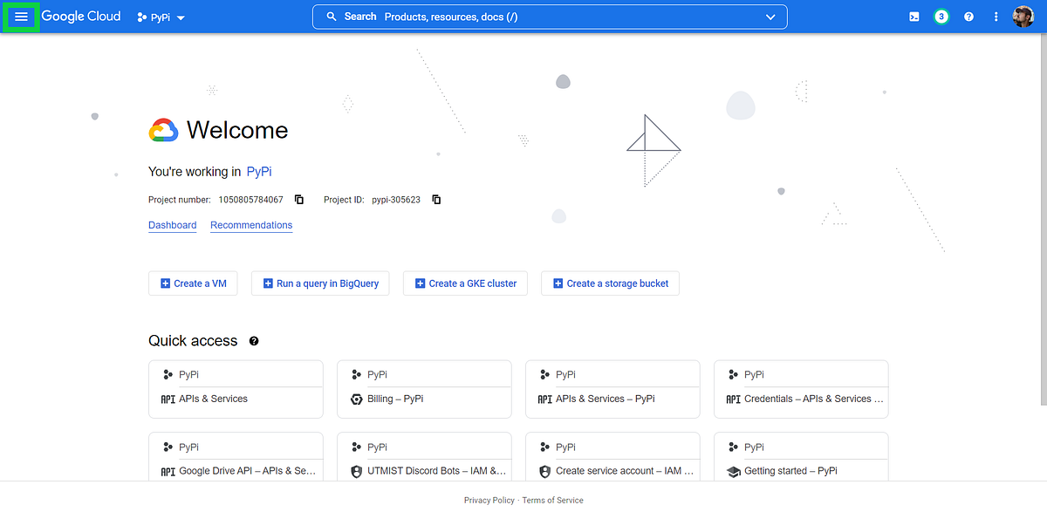The width and height of the screenshot is (1047, 512).
Task: Switch to the Recommendations tab
Action: [250, 225]
